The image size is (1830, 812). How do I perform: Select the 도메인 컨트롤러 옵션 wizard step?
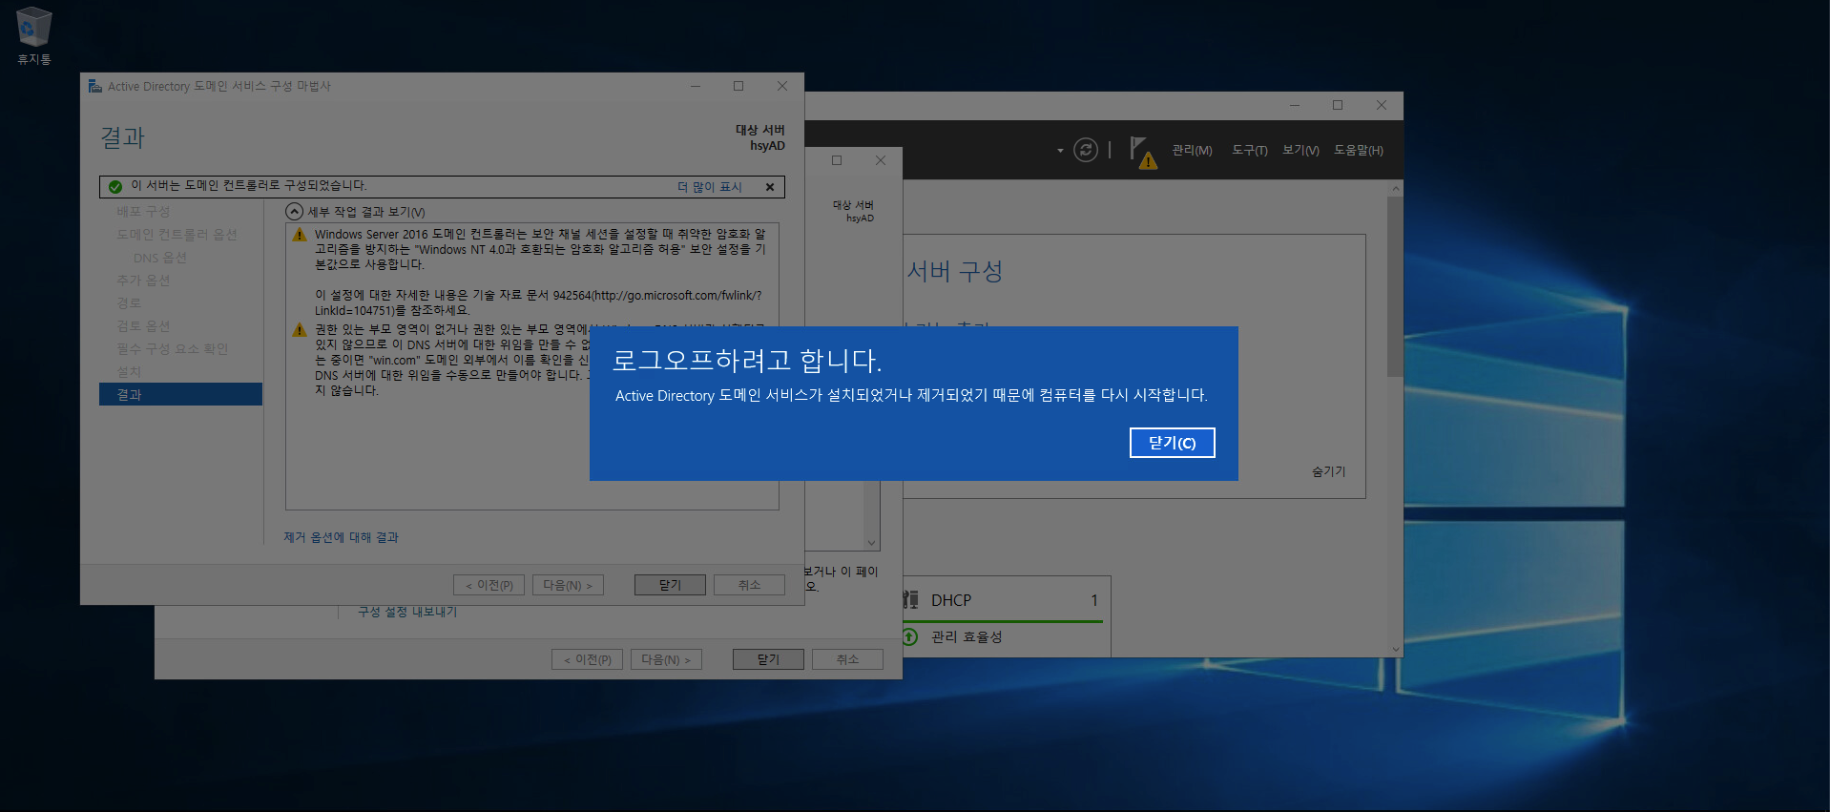[177, 235]
